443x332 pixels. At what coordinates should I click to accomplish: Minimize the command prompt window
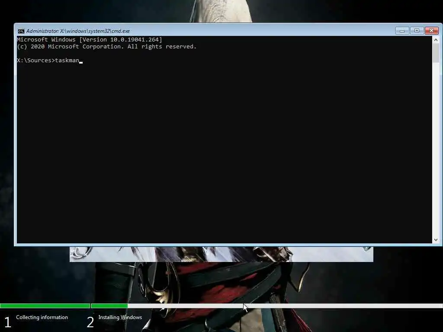(402, 31)
